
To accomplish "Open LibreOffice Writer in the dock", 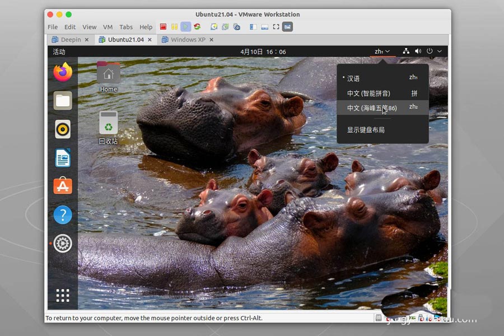I will tap(63, 158).
